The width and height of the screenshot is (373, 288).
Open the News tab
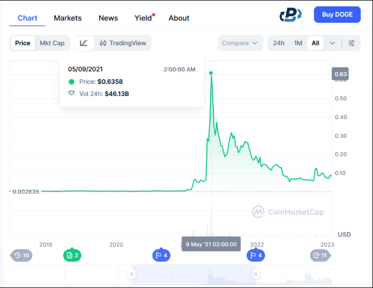pos(108,18)
